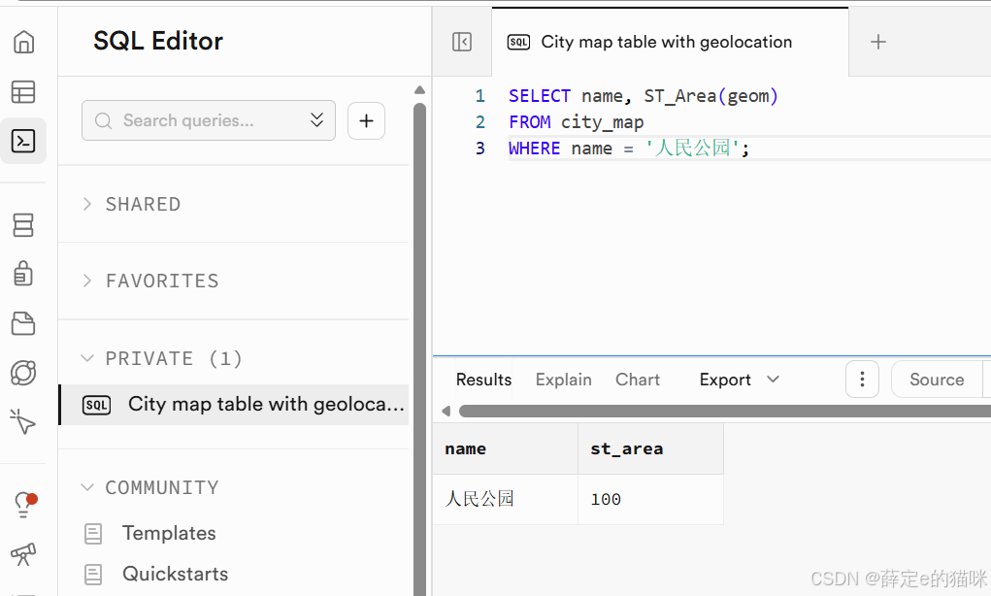Open the Table Editor icon

click(23, 91)
